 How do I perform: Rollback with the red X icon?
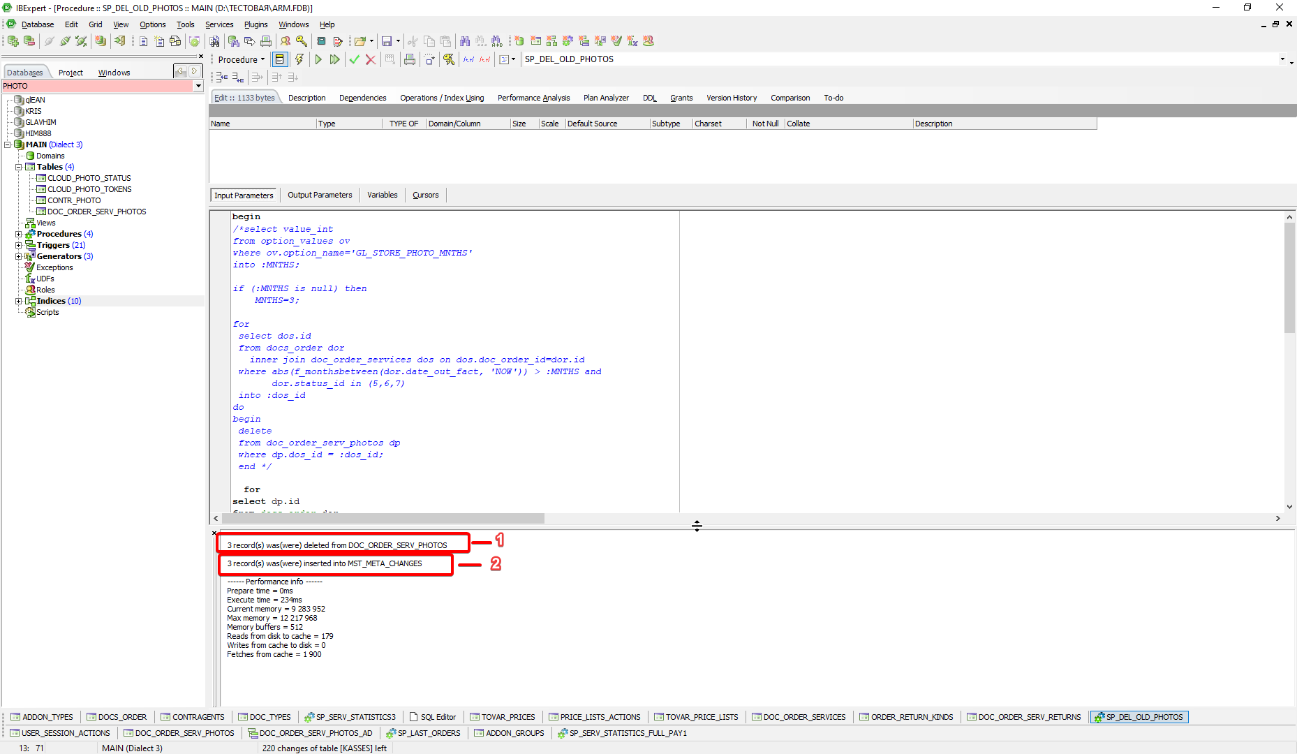pos(371,59)
